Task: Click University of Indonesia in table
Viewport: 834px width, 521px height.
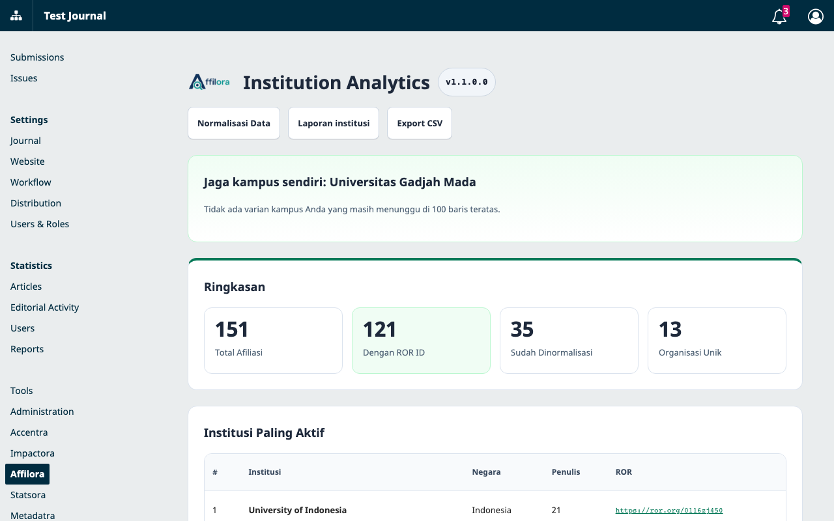Action: 298,511
